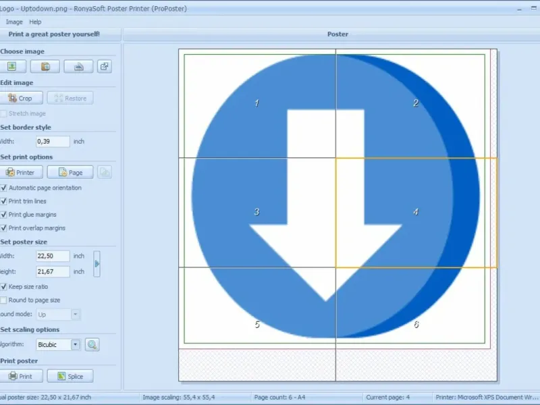Click the border width input field
The width and height of the screenshot is (540, 405).
click(53, 142)
